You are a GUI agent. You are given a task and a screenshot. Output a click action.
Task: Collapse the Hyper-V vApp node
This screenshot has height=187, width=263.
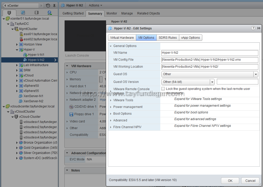click(17, 50)
